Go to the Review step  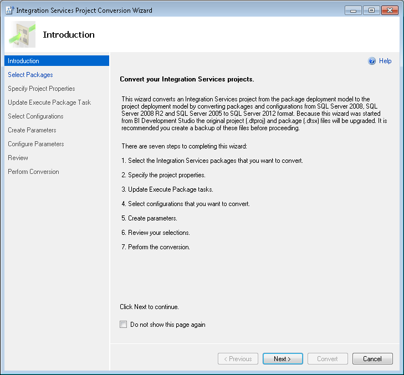coord(18,158)
